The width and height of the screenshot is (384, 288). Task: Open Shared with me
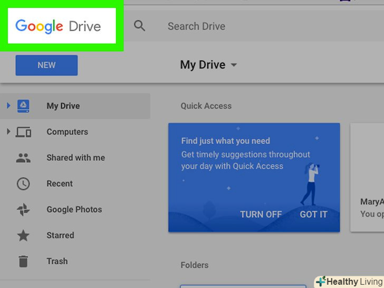tap(75, 158)
